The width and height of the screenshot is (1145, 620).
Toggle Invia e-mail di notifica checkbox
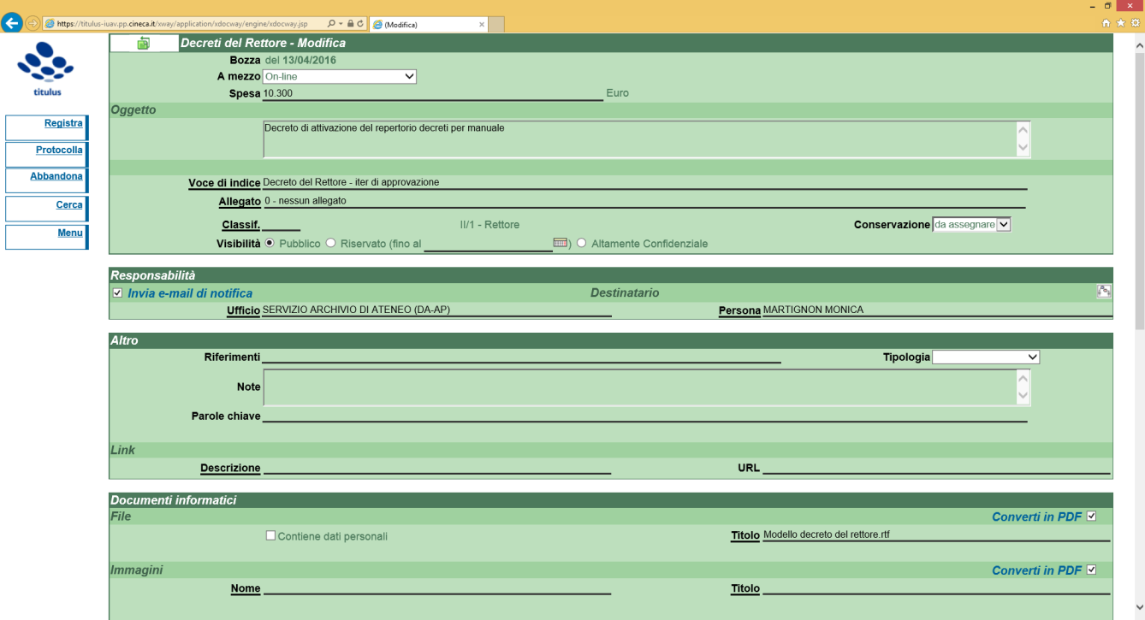pyautogui.click(x=118, y=292)
